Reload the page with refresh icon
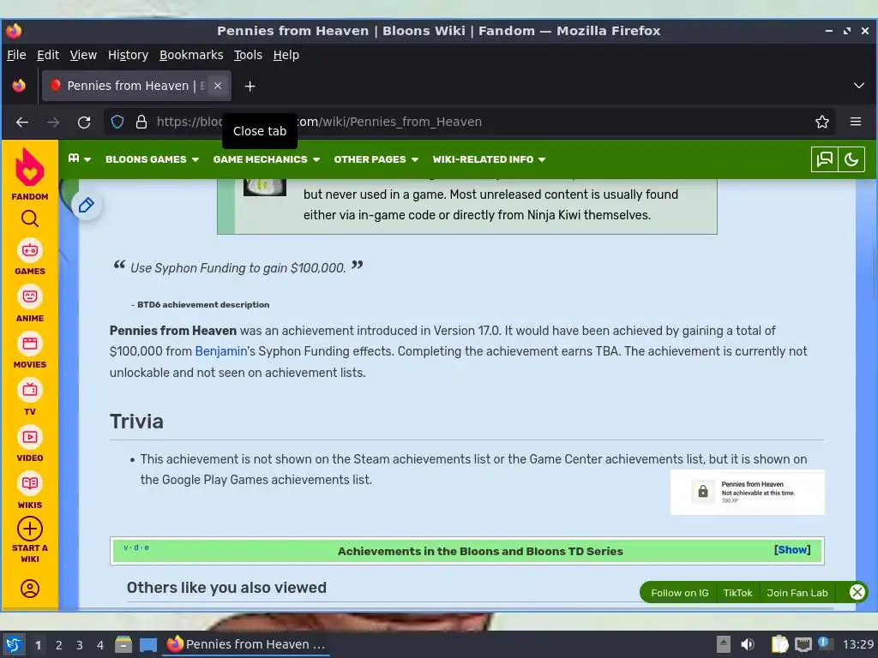 84,122
